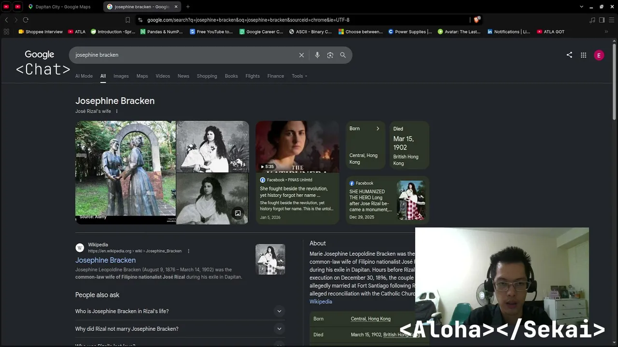Open the more images icon on photo
Viewport: 618px width, 347px height.
pyautogui.click(x=238, y=213)
